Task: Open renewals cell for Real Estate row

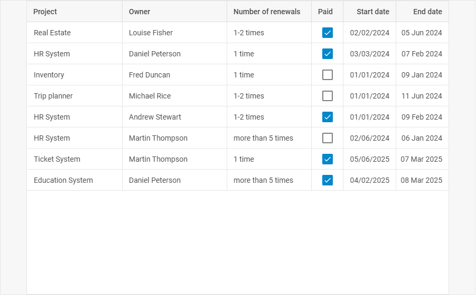Action: point(269,33)
